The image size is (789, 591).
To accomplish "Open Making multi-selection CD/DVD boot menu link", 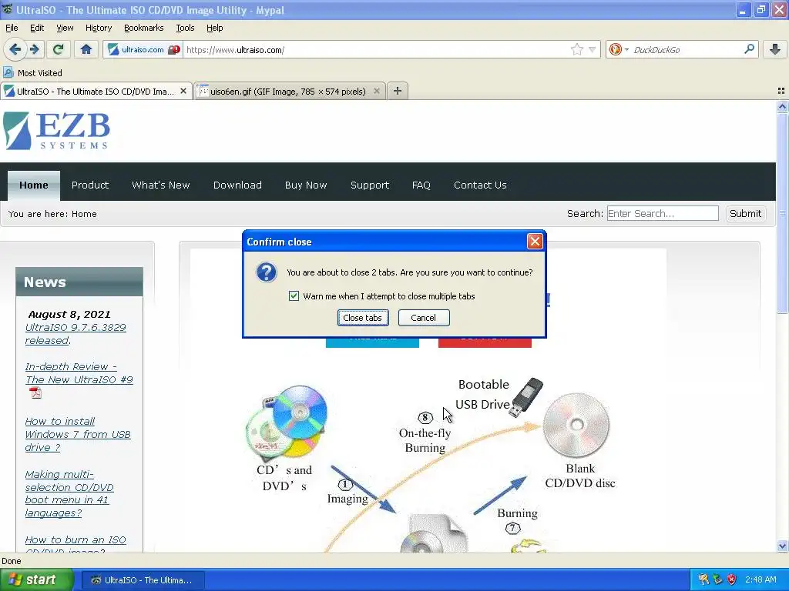I will (69, 493).
